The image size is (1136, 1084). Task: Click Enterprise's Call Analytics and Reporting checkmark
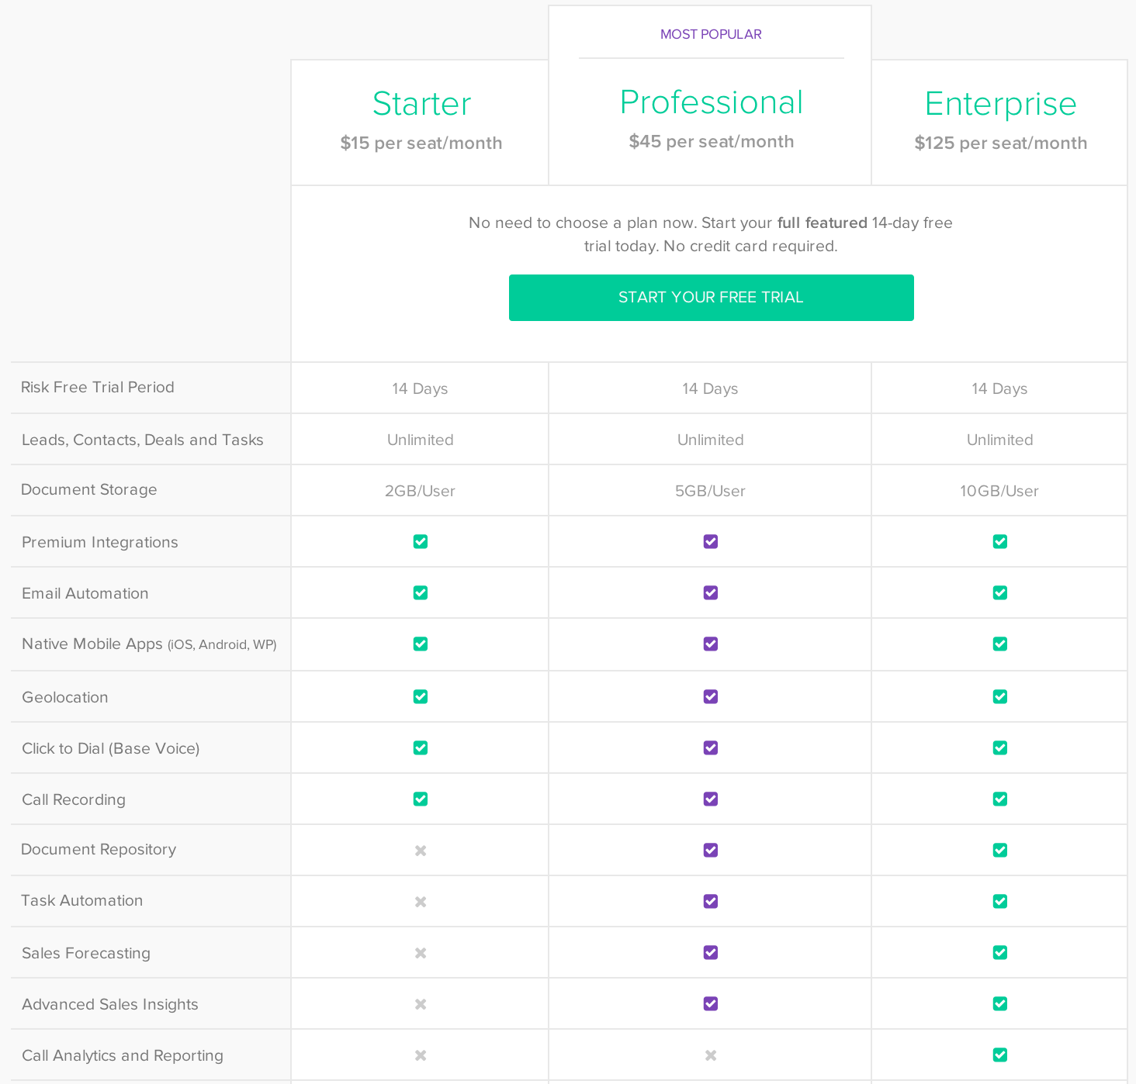coord(1000,1055)
